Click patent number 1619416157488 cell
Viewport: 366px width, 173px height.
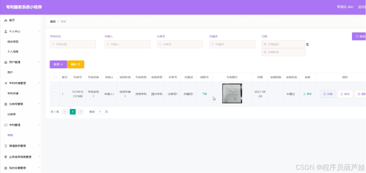coord(77,94)
